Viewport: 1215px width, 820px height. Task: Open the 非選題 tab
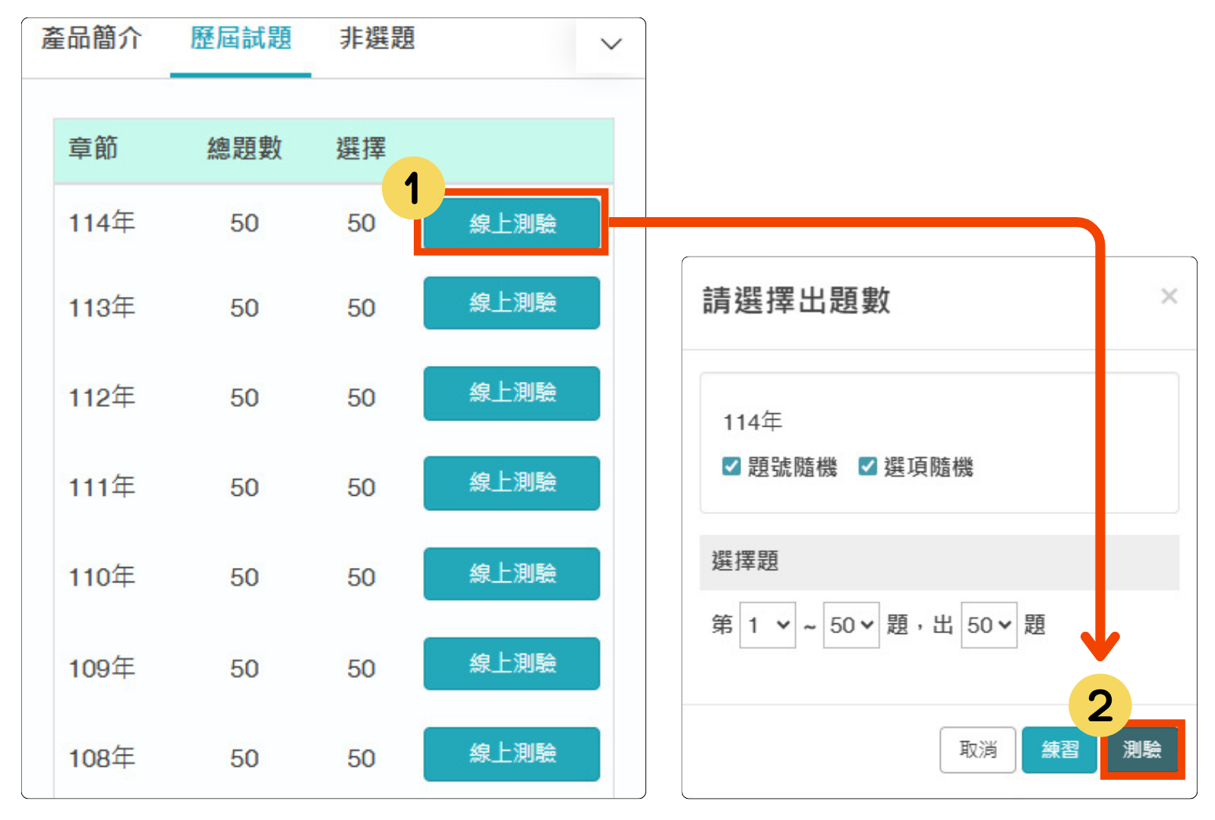[377, 39]
